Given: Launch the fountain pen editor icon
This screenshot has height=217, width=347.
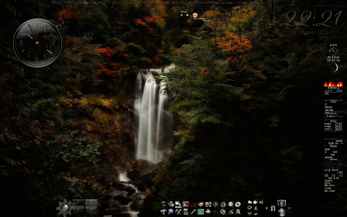Looking at the screenshot, I should tap(193, 212).
